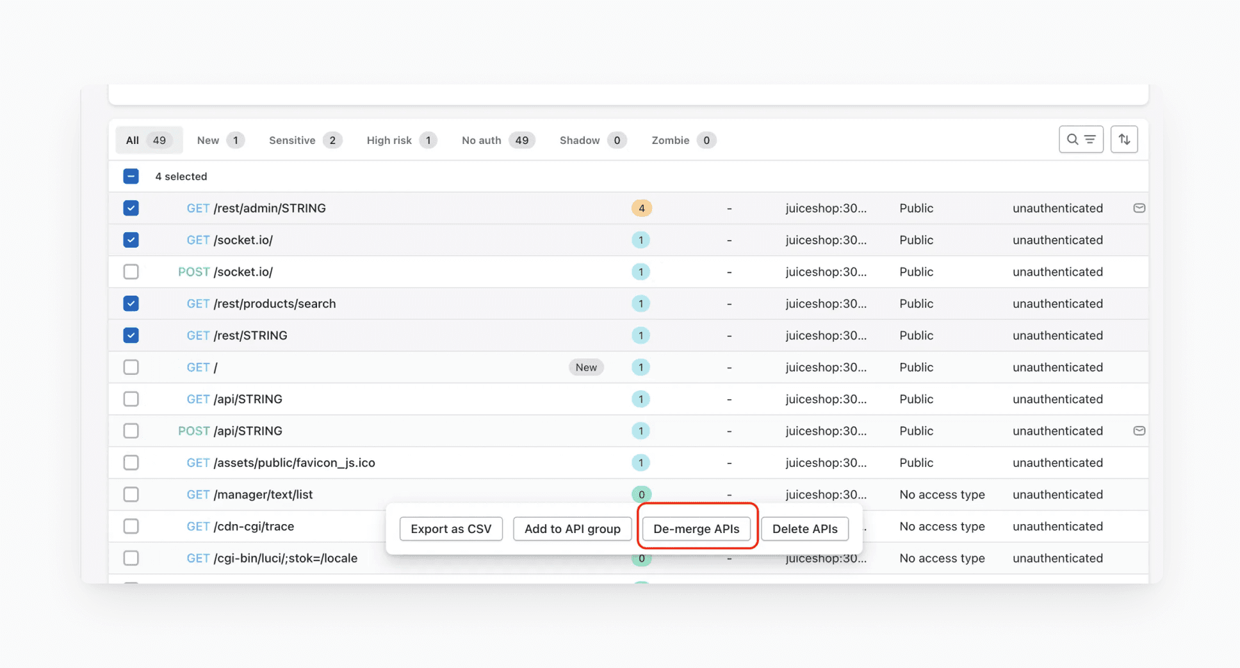This screenshot has height=668, width=1240.
Task: Open GET /cdn-cgi/trace endpoint
Action: pos(240,526)
